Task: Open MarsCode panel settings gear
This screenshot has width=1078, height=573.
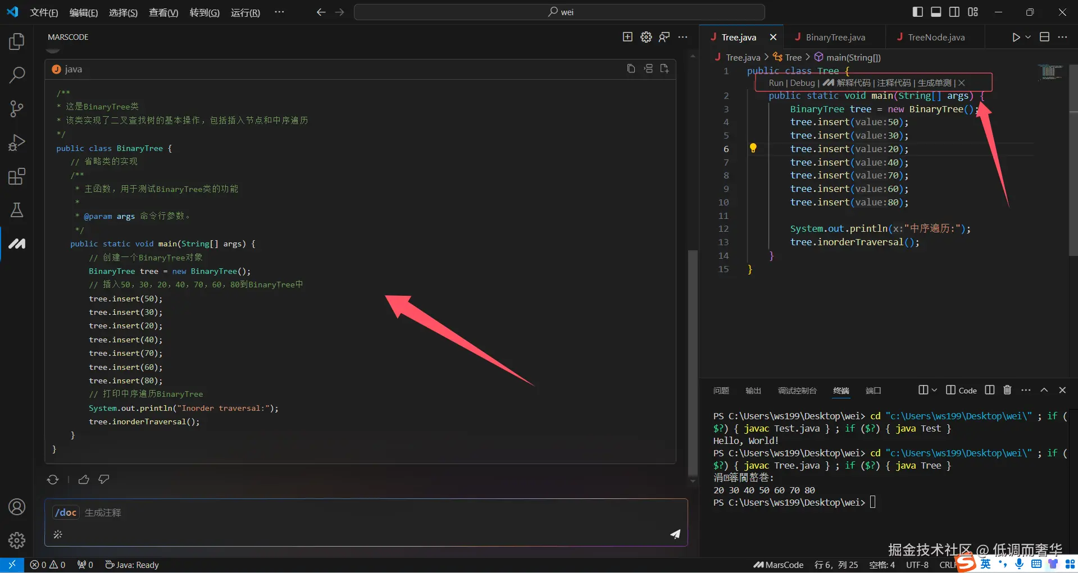Action: pyautogui.click(x=646, y=37)
